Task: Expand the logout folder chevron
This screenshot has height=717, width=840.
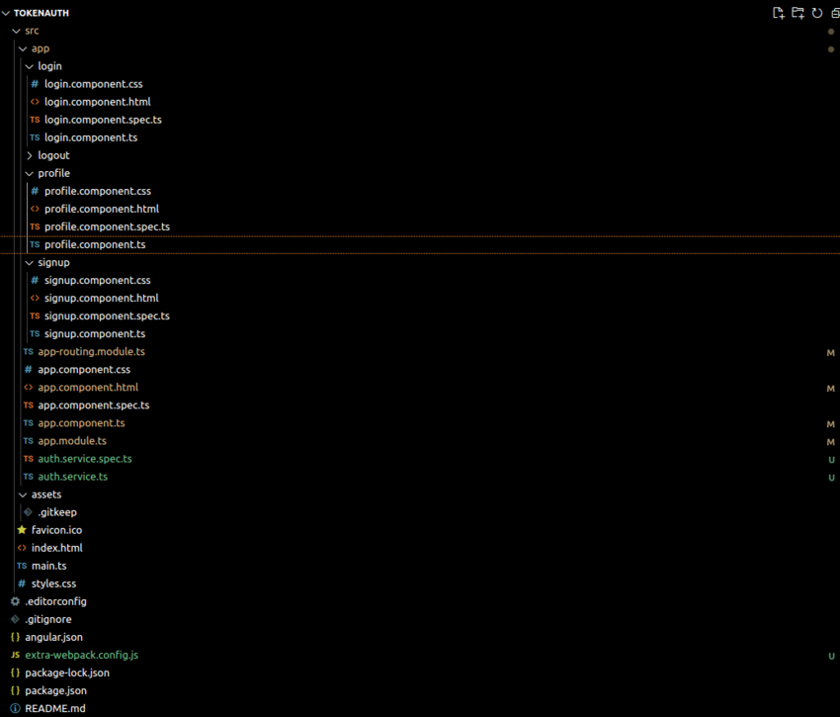Action: [x=30, y=155]
